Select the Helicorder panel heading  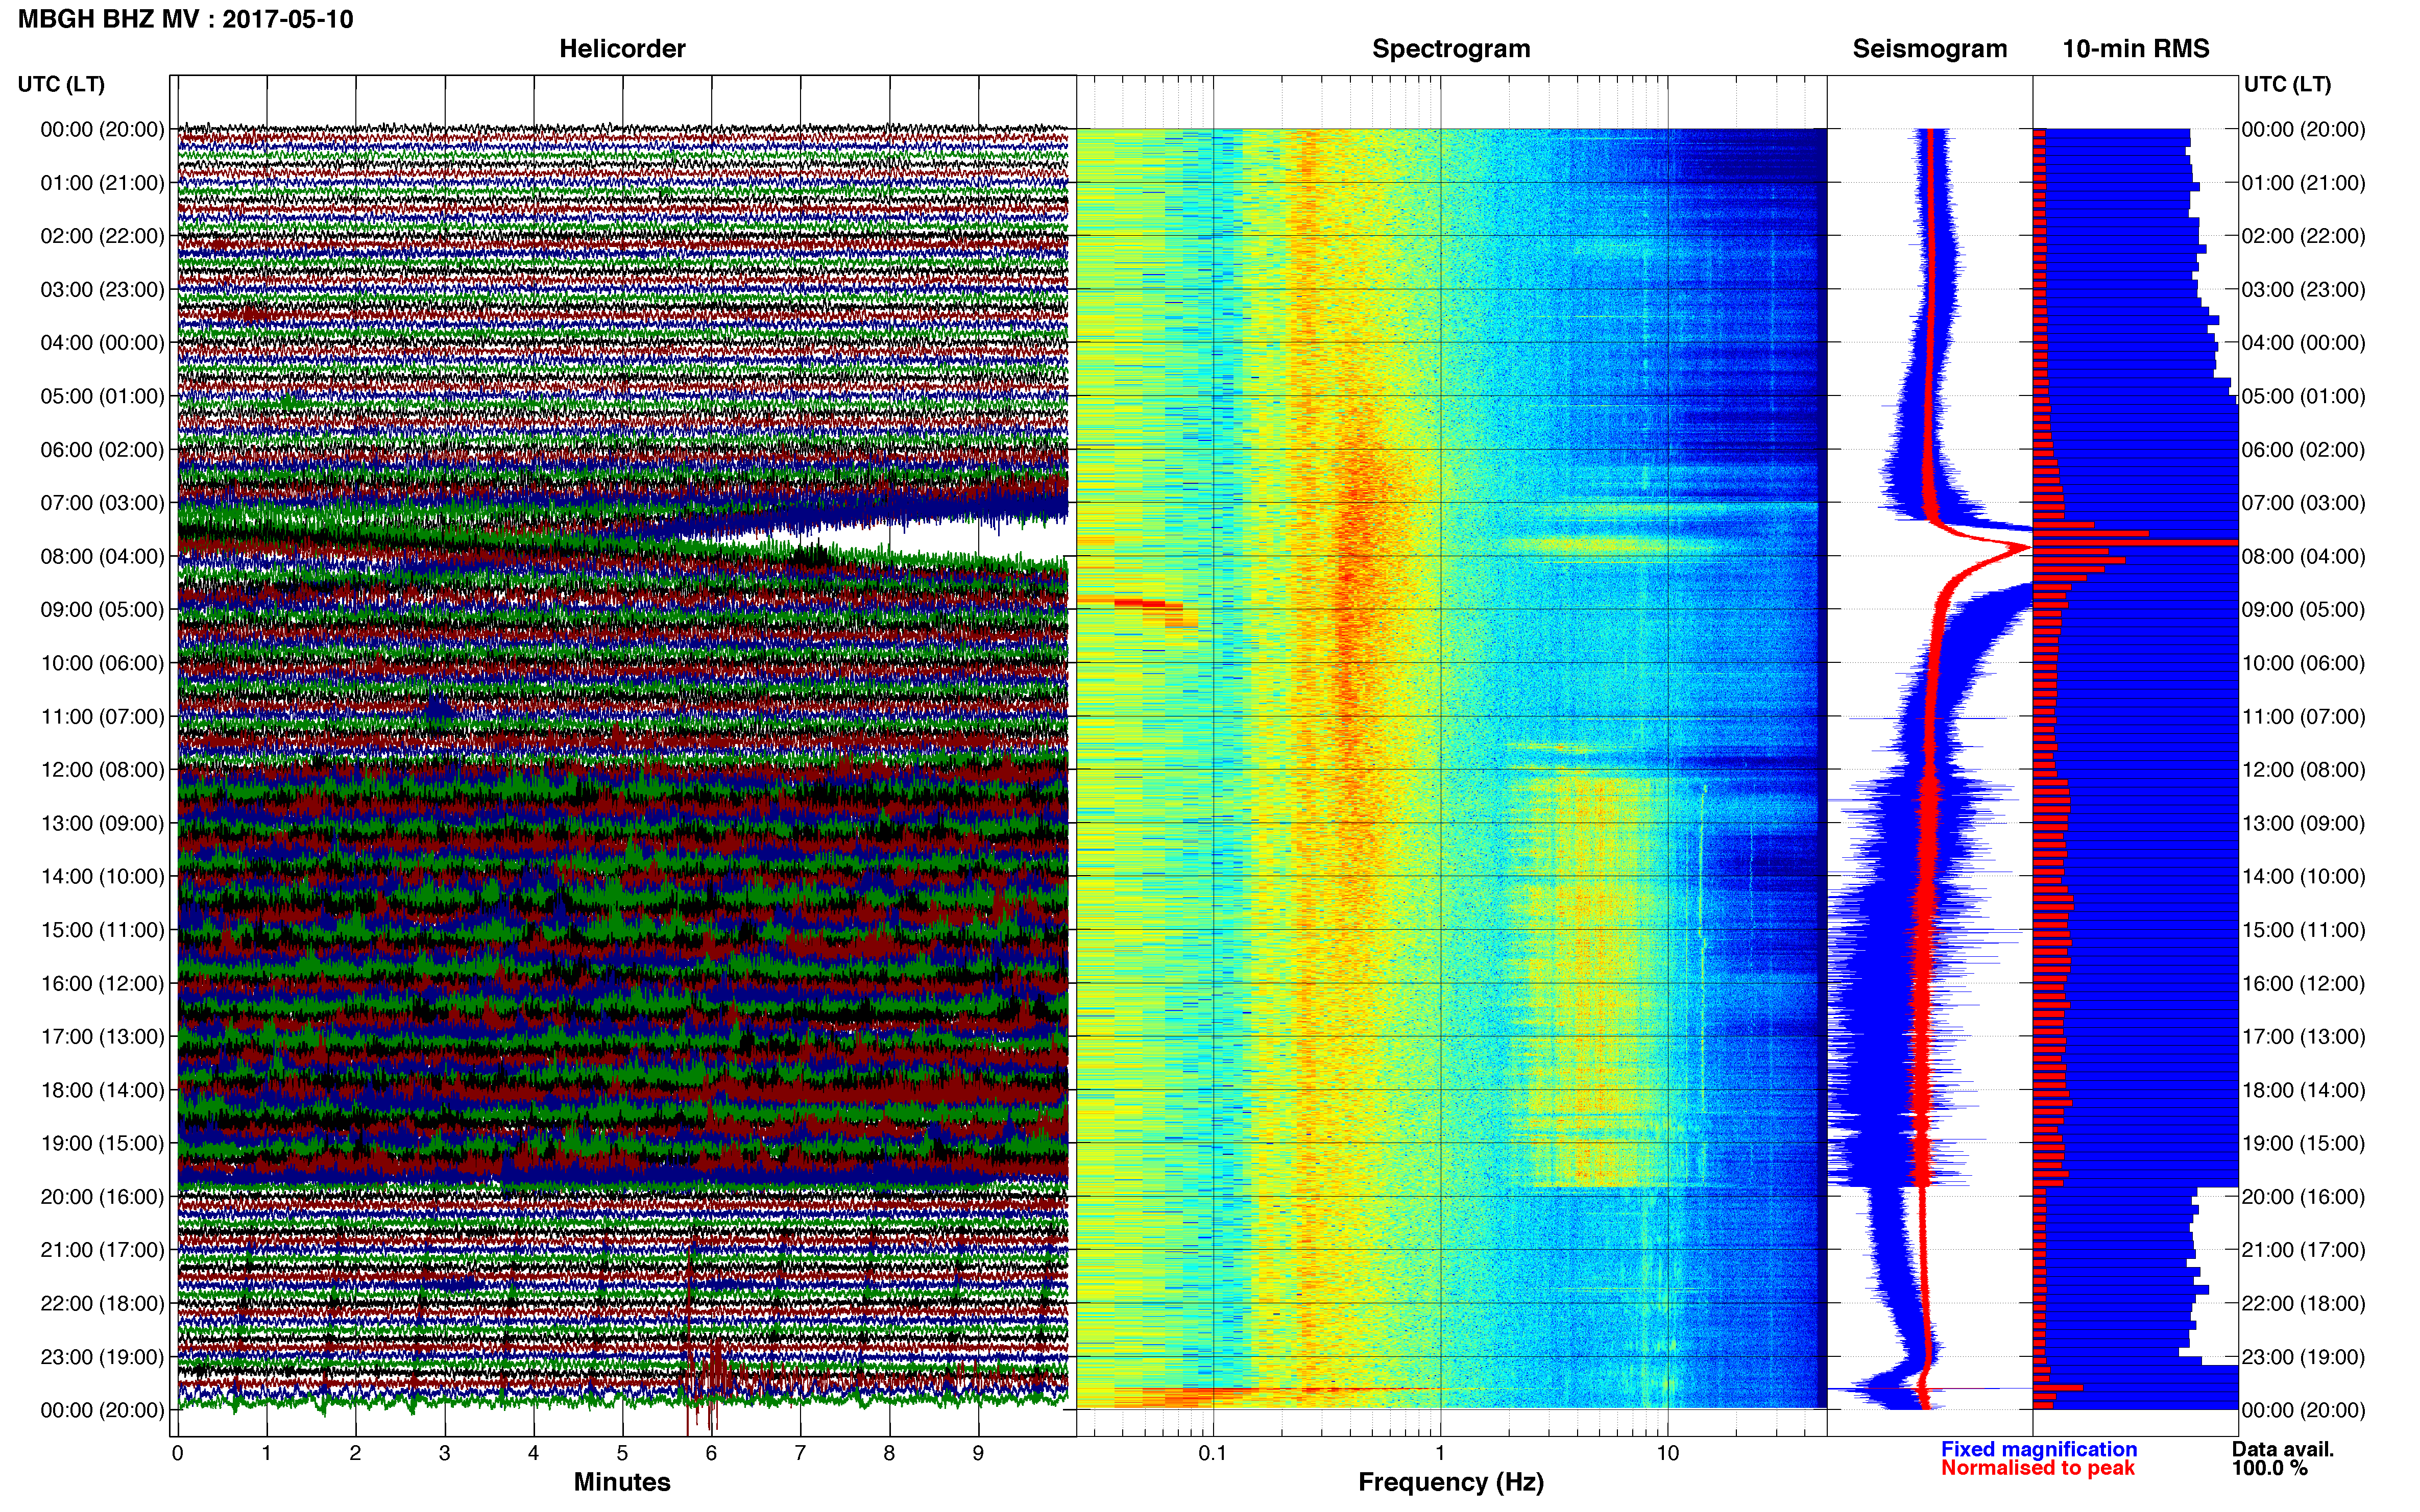[621, 49]
